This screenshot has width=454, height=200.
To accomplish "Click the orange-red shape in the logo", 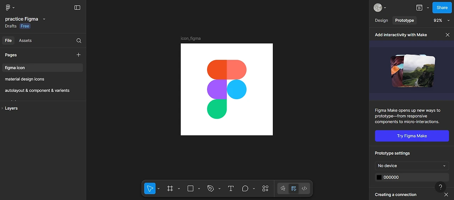I will coord(217,69).
